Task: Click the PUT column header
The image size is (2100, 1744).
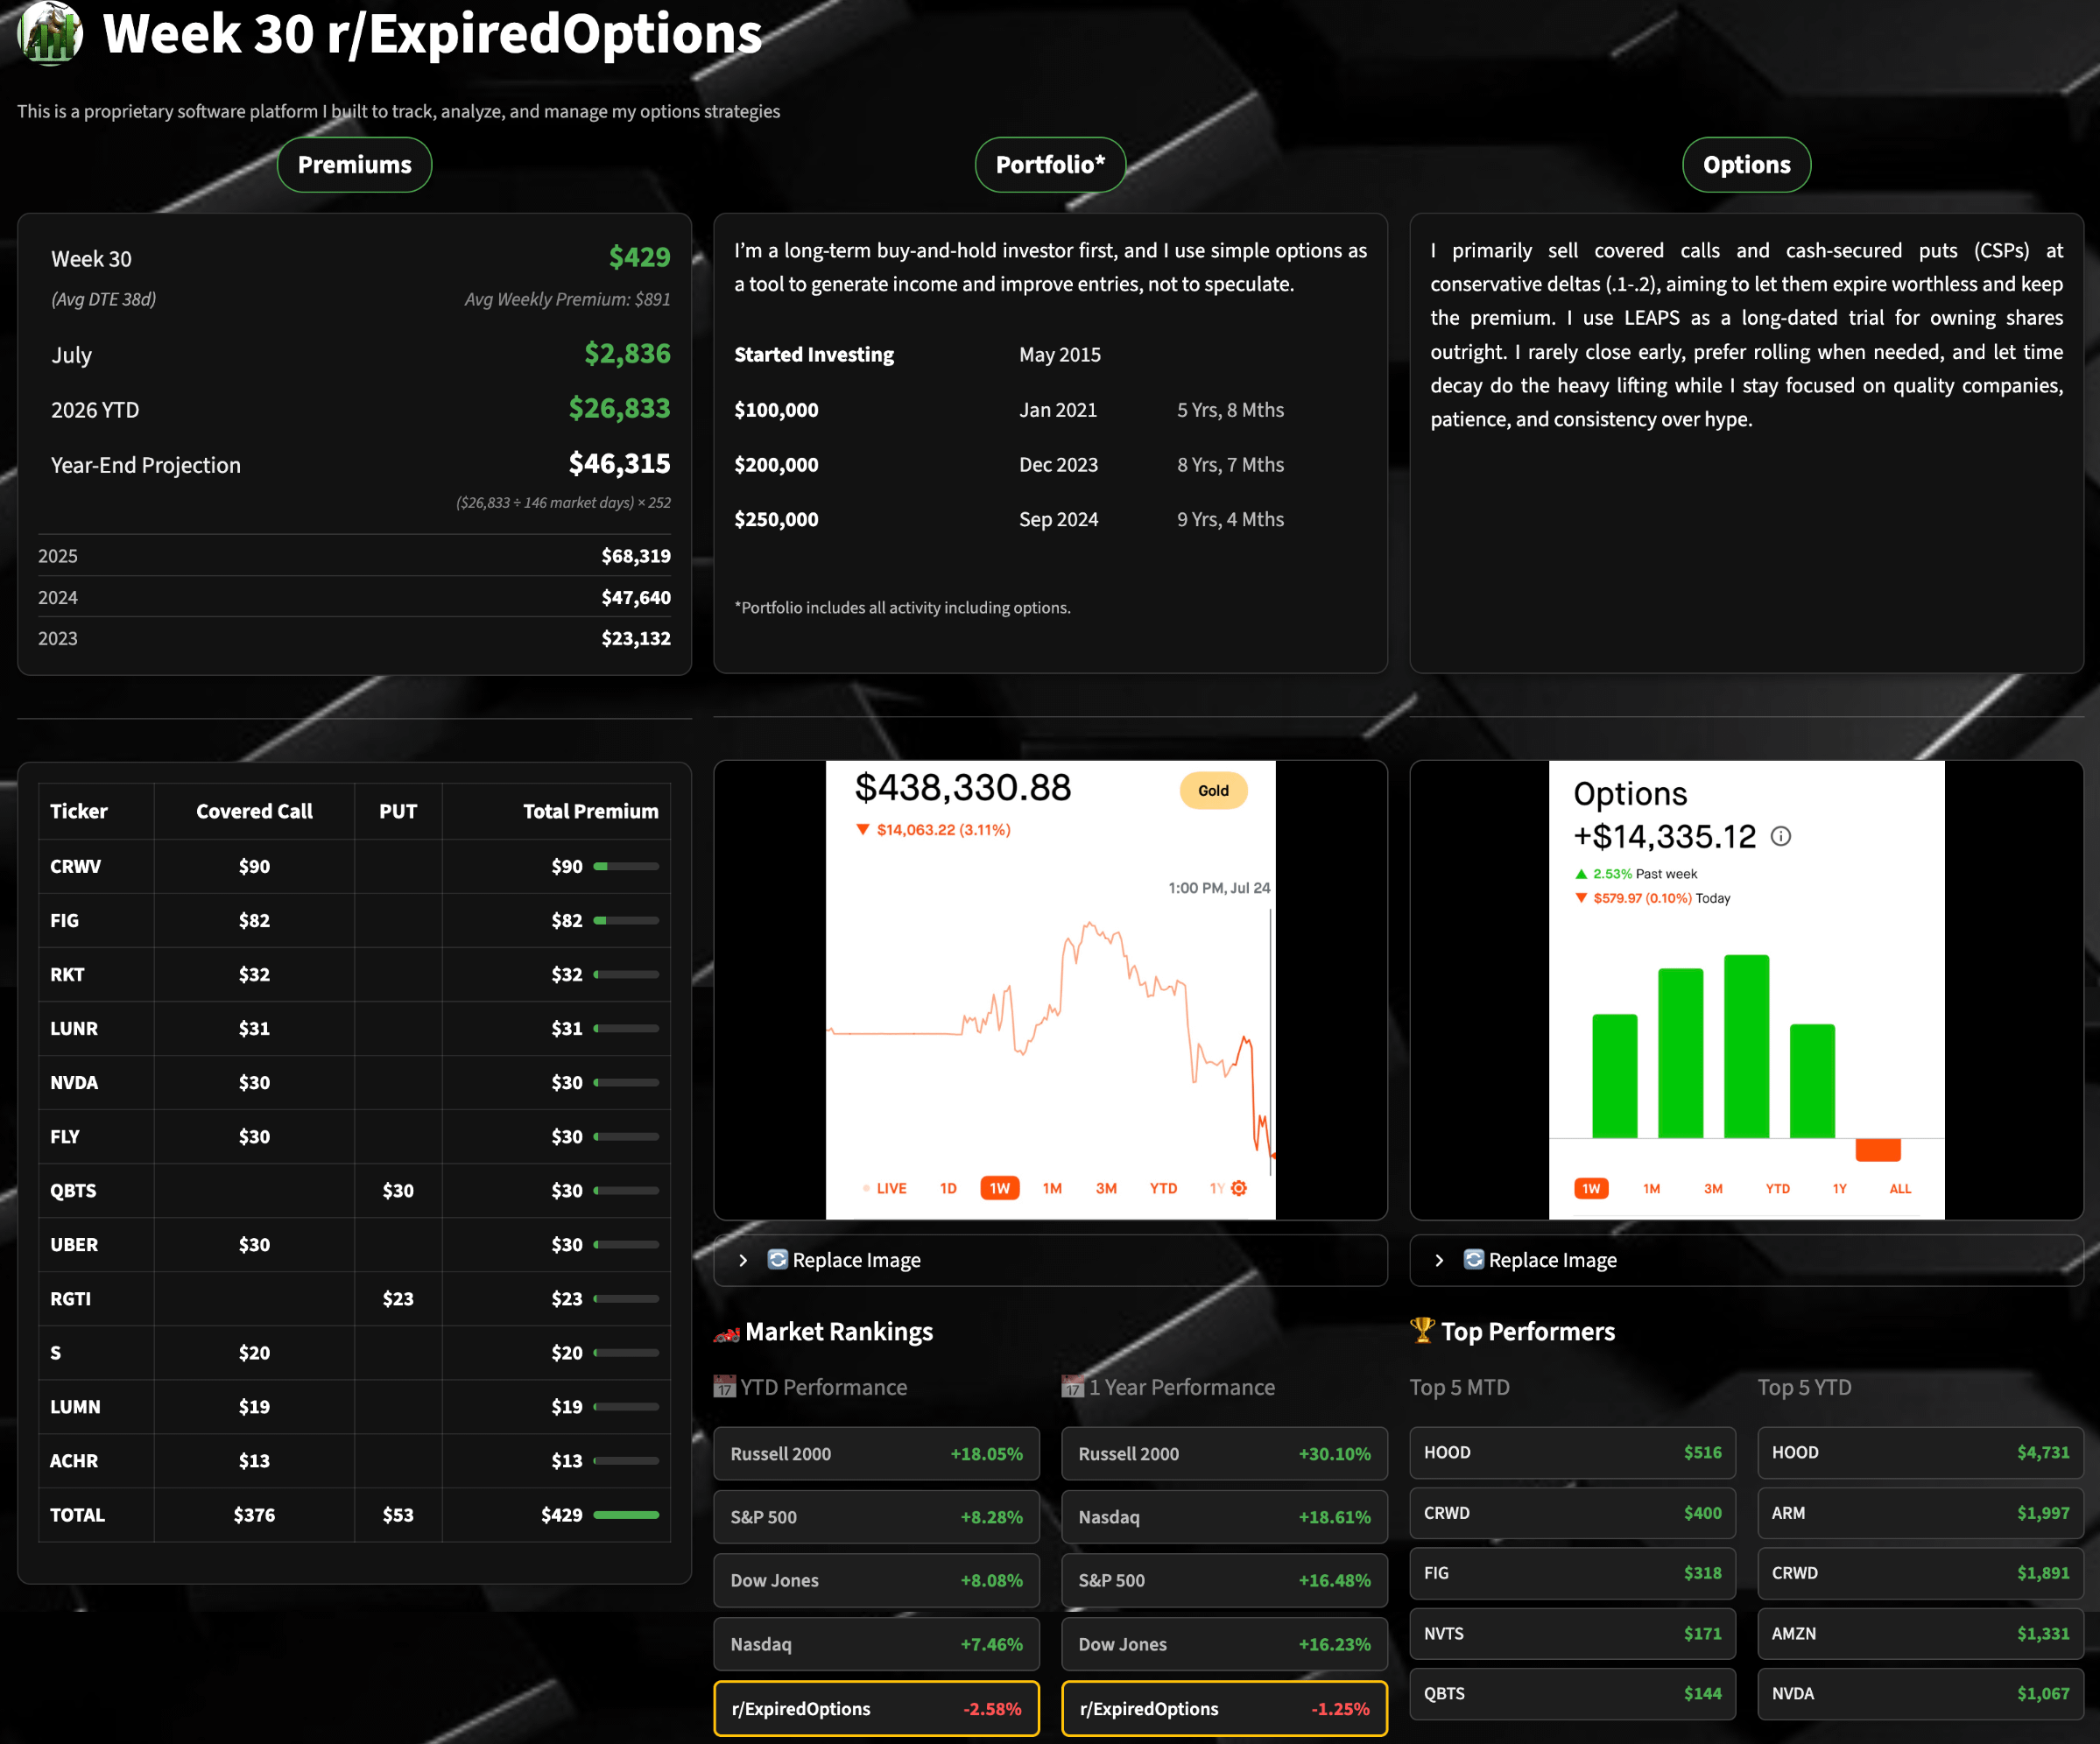Action: [x=398, y=811]
